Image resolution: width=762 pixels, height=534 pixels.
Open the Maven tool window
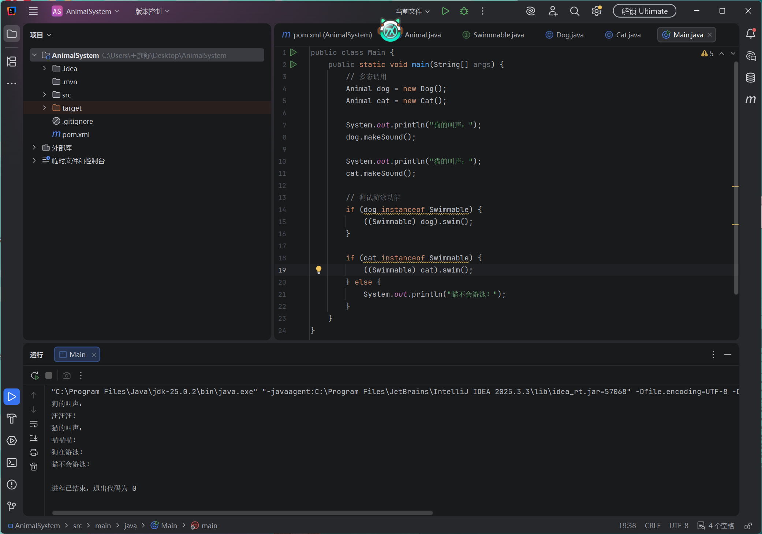click(x=750, y=99)
